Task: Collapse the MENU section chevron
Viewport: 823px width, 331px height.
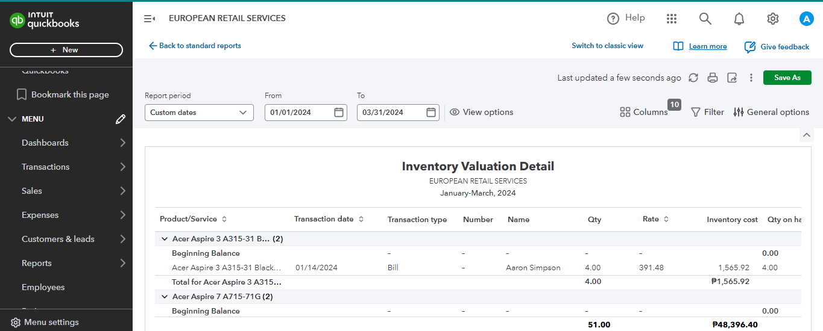Action: tap(12, 119)
